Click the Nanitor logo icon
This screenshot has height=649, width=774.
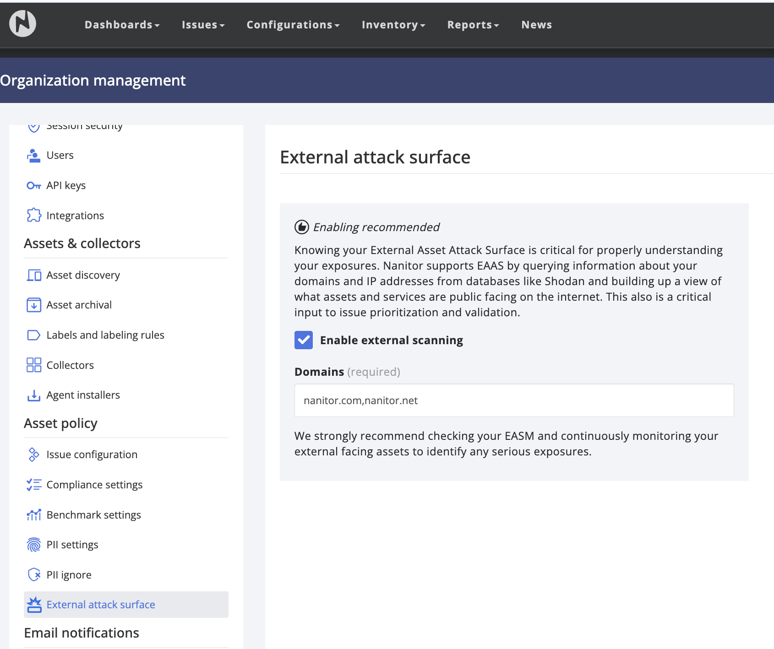[x=23, y=24]
